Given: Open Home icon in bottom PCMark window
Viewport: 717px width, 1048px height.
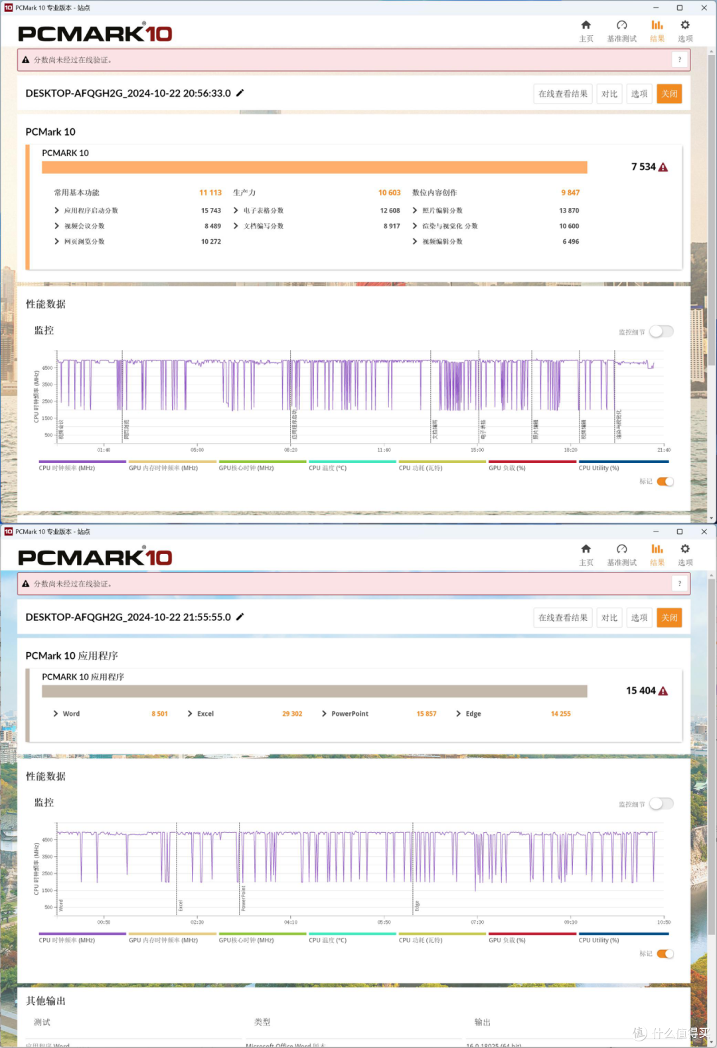Looking at the screenshot, I should (586, 555).
